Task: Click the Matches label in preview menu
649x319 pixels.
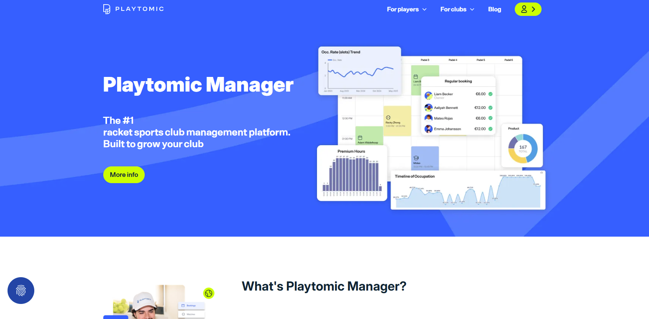Action: (x=191, y=314)
